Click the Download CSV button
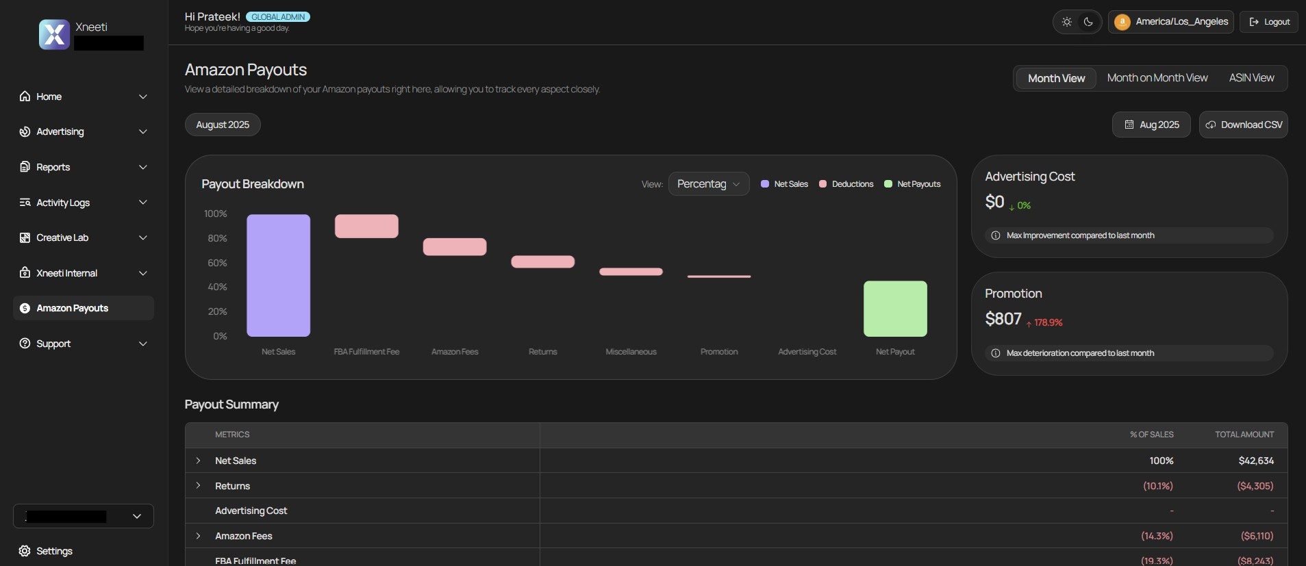 (1243, 125)
